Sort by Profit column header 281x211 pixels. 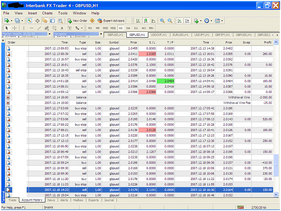click(263, 42)
